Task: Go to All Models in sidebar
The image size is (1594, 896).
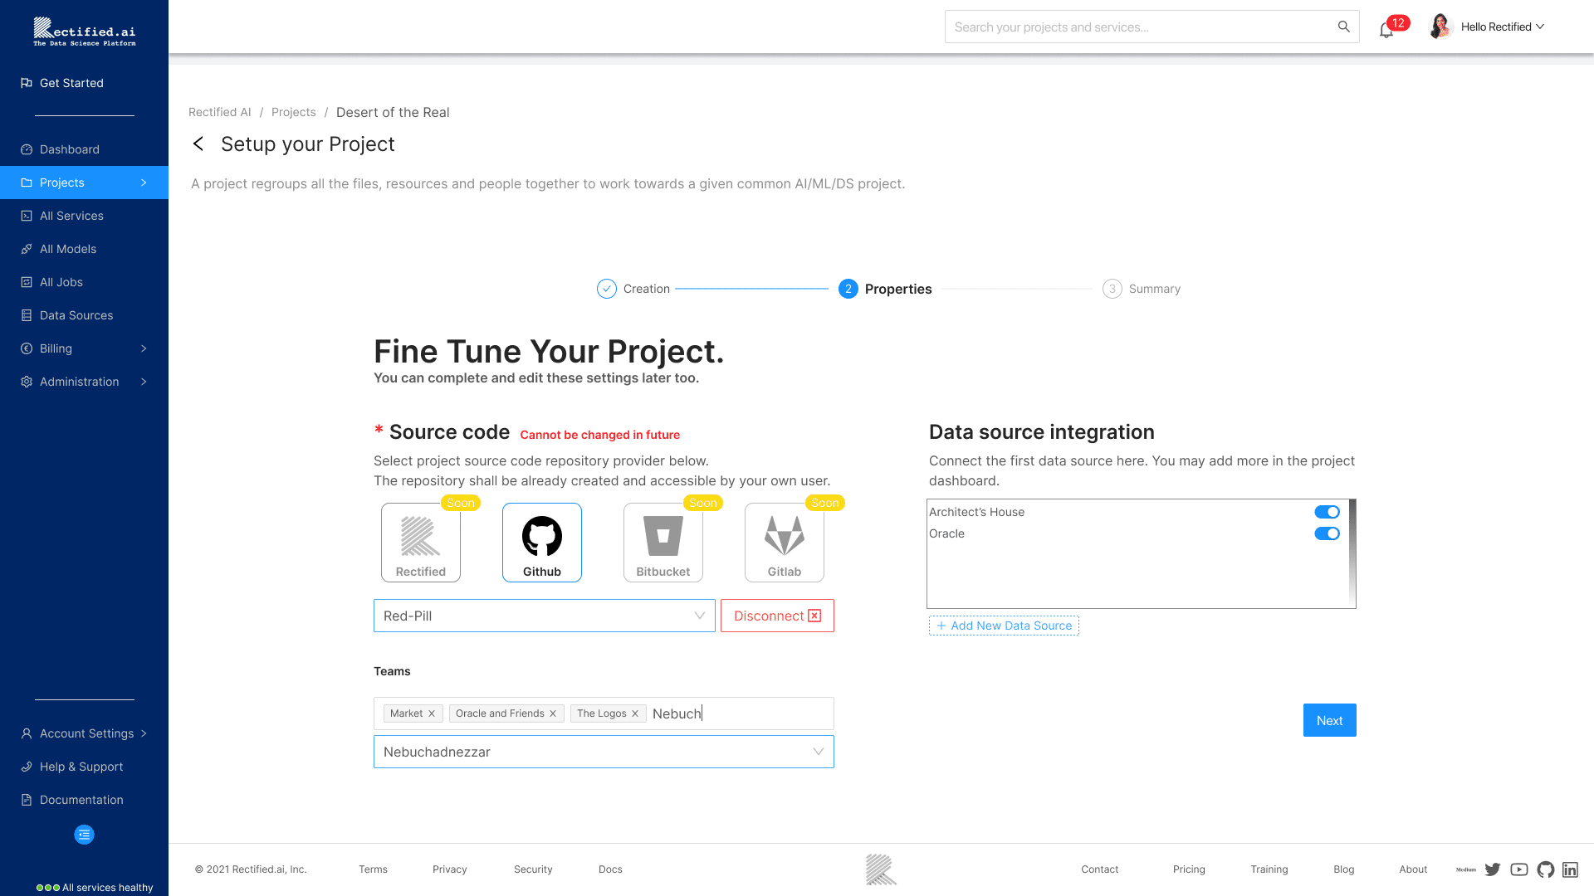Action: point(68,249)
